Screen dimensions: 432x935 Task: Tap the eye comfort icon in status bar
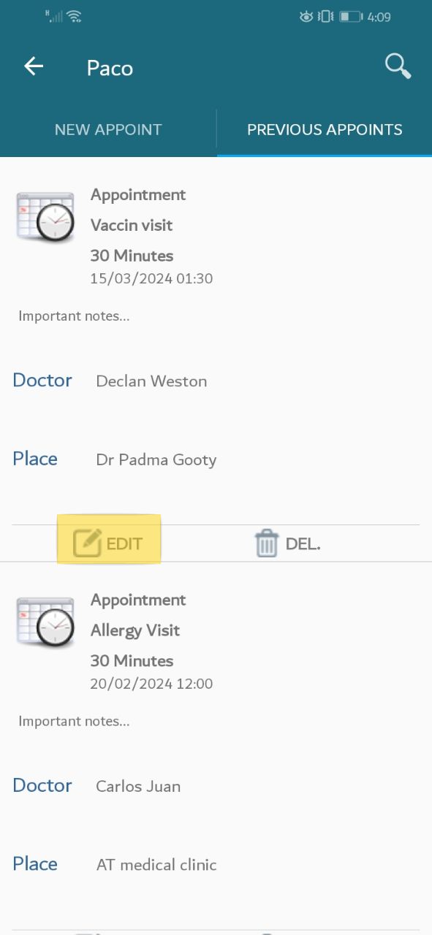306,16
